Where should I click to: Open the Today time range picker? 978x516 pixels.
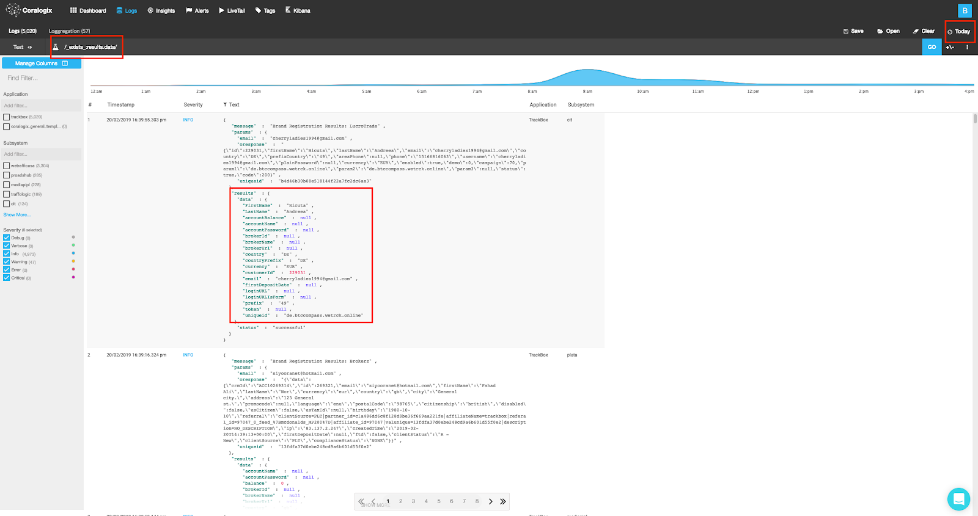(x=959, y=32)
